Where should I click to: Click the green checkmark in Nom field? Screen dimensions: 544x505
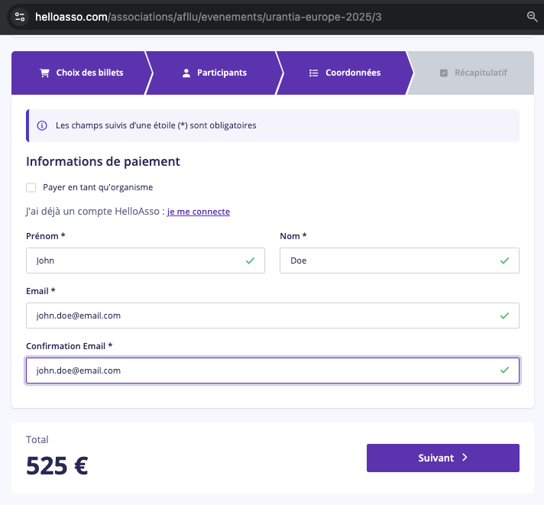tap(504, 261)
